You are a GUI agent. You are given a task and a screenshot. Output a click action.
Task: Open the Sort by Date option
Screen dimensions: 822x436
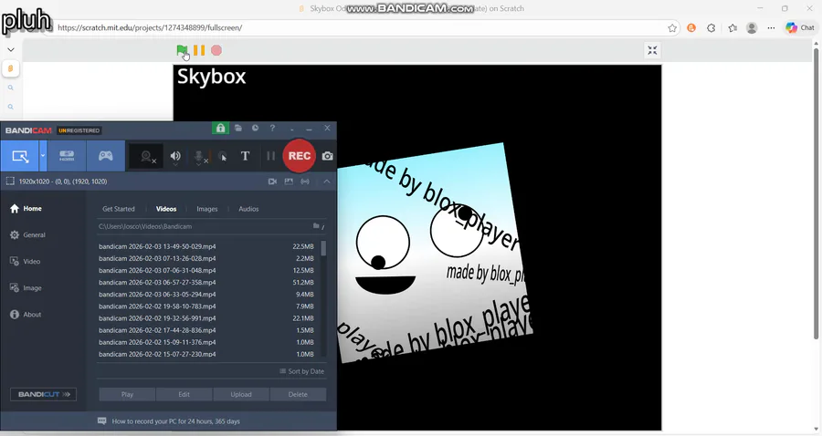point(302,371)
